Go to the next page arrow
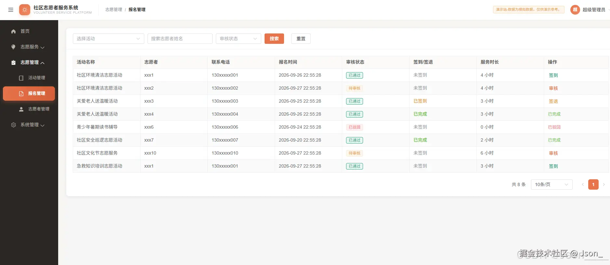Viewport: 610px width, 265px height. click(x=604, y=184)
